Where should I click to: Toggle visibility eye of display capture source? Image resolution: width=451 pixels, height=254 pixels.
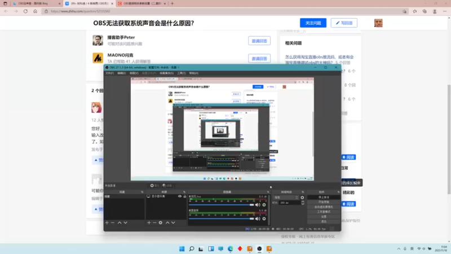[x=180, y=196]
